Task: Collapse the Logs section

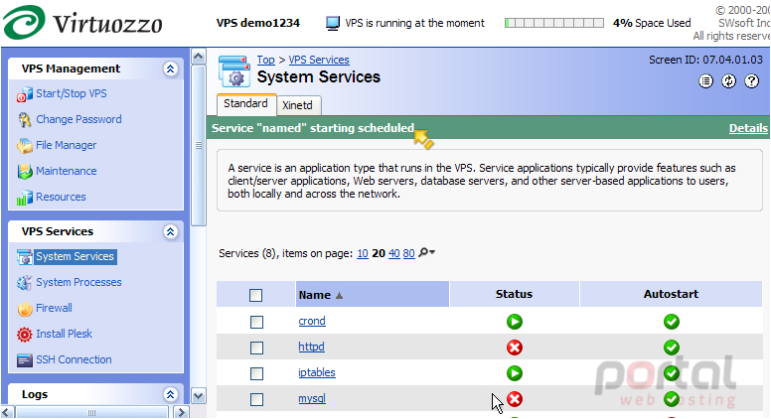Action: (x=170, y=394)
